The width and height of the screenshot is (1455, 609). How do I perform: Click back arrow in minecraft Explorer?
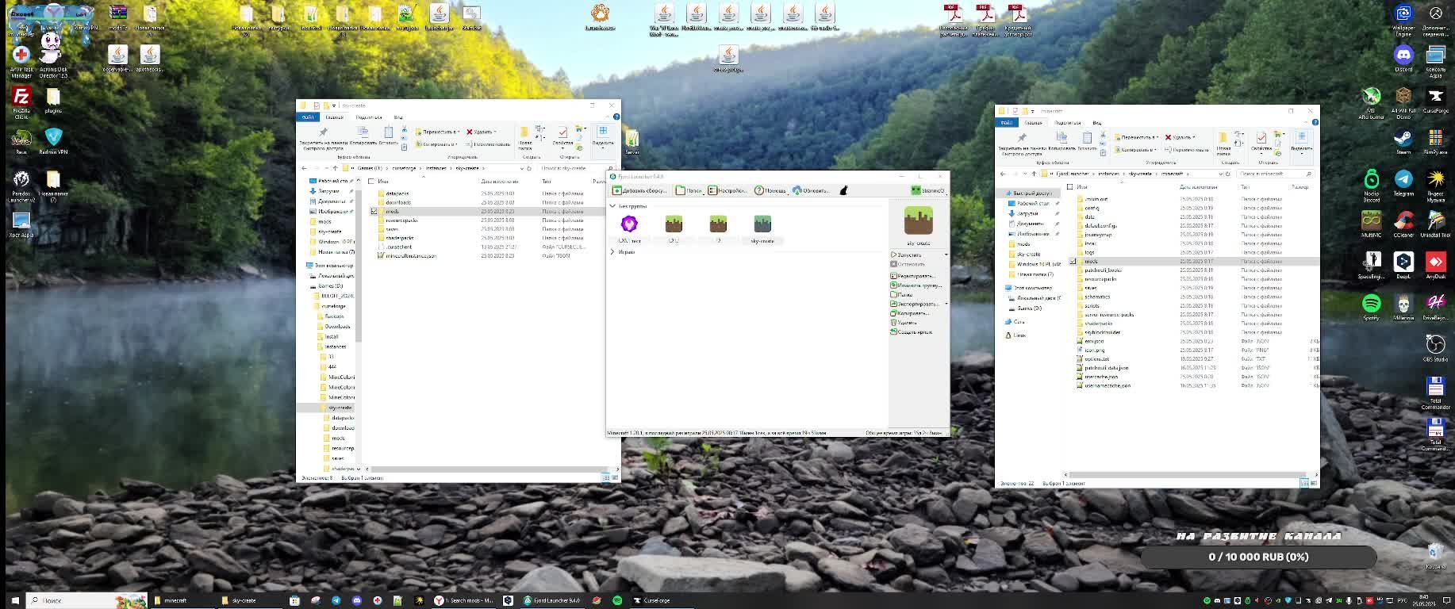coord(1003,174)
